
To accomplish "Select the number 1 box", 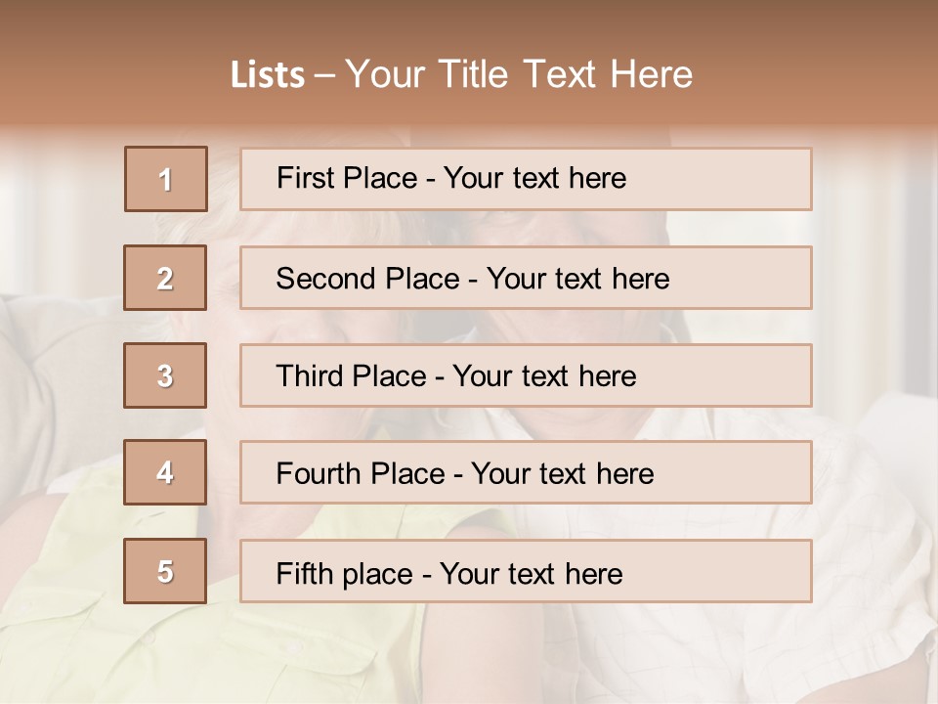I will point(166,179).
